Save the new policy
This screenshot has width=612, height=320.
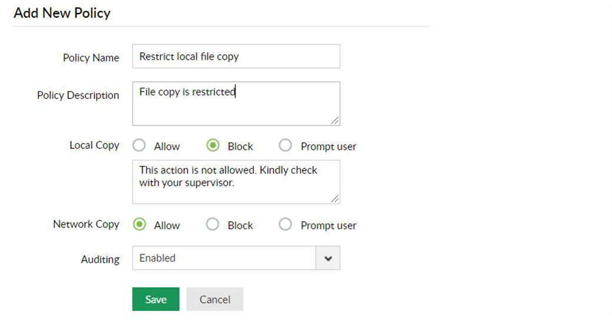point(156,299)
